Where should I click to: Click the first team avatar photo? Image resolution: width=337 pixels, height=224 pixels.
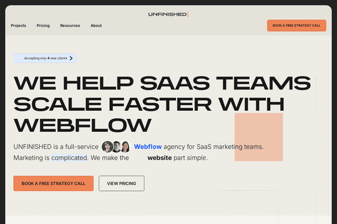(x=107, y=147)
